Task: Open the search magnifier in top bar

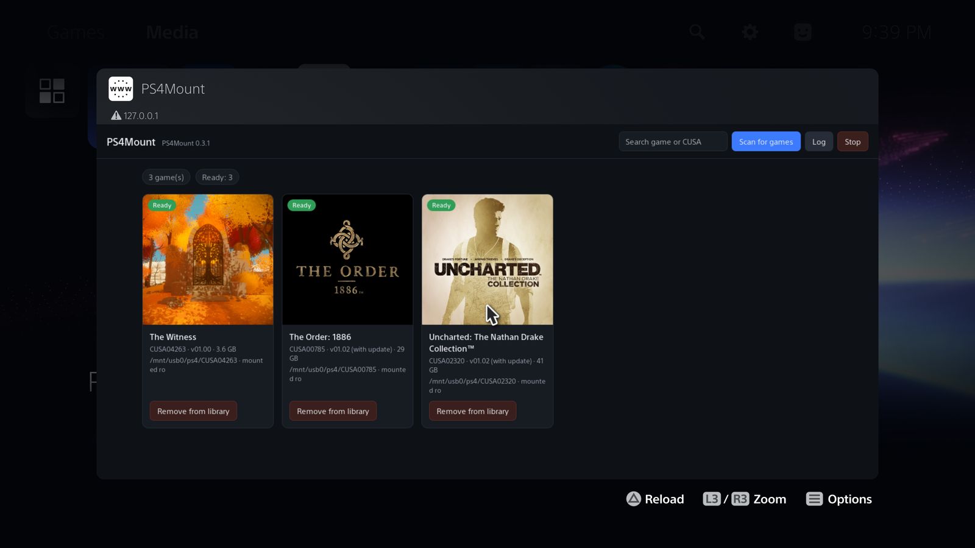Action: click(697, 32)
